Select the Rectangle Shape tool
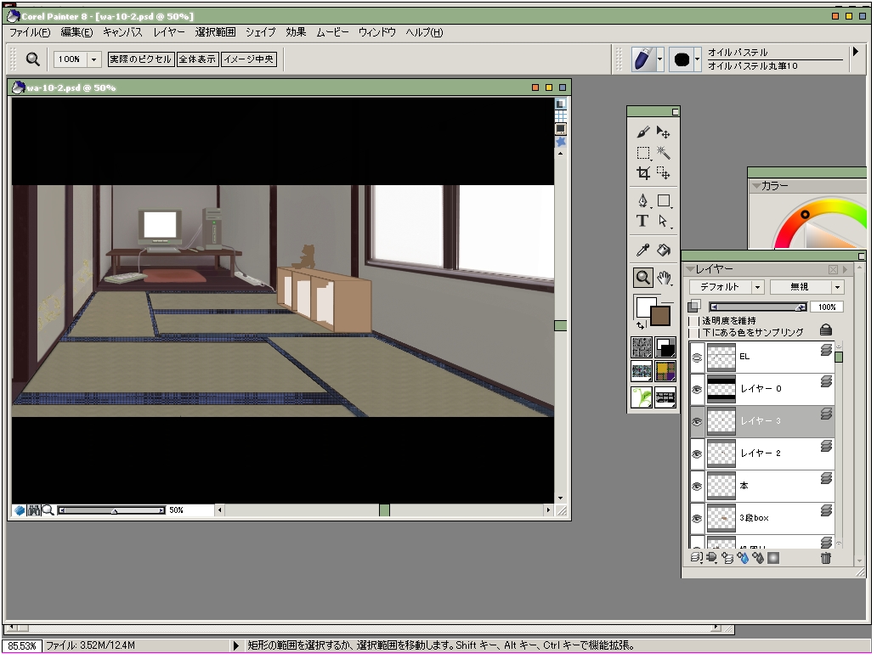877x659 pixels. [x=664, y=200]
